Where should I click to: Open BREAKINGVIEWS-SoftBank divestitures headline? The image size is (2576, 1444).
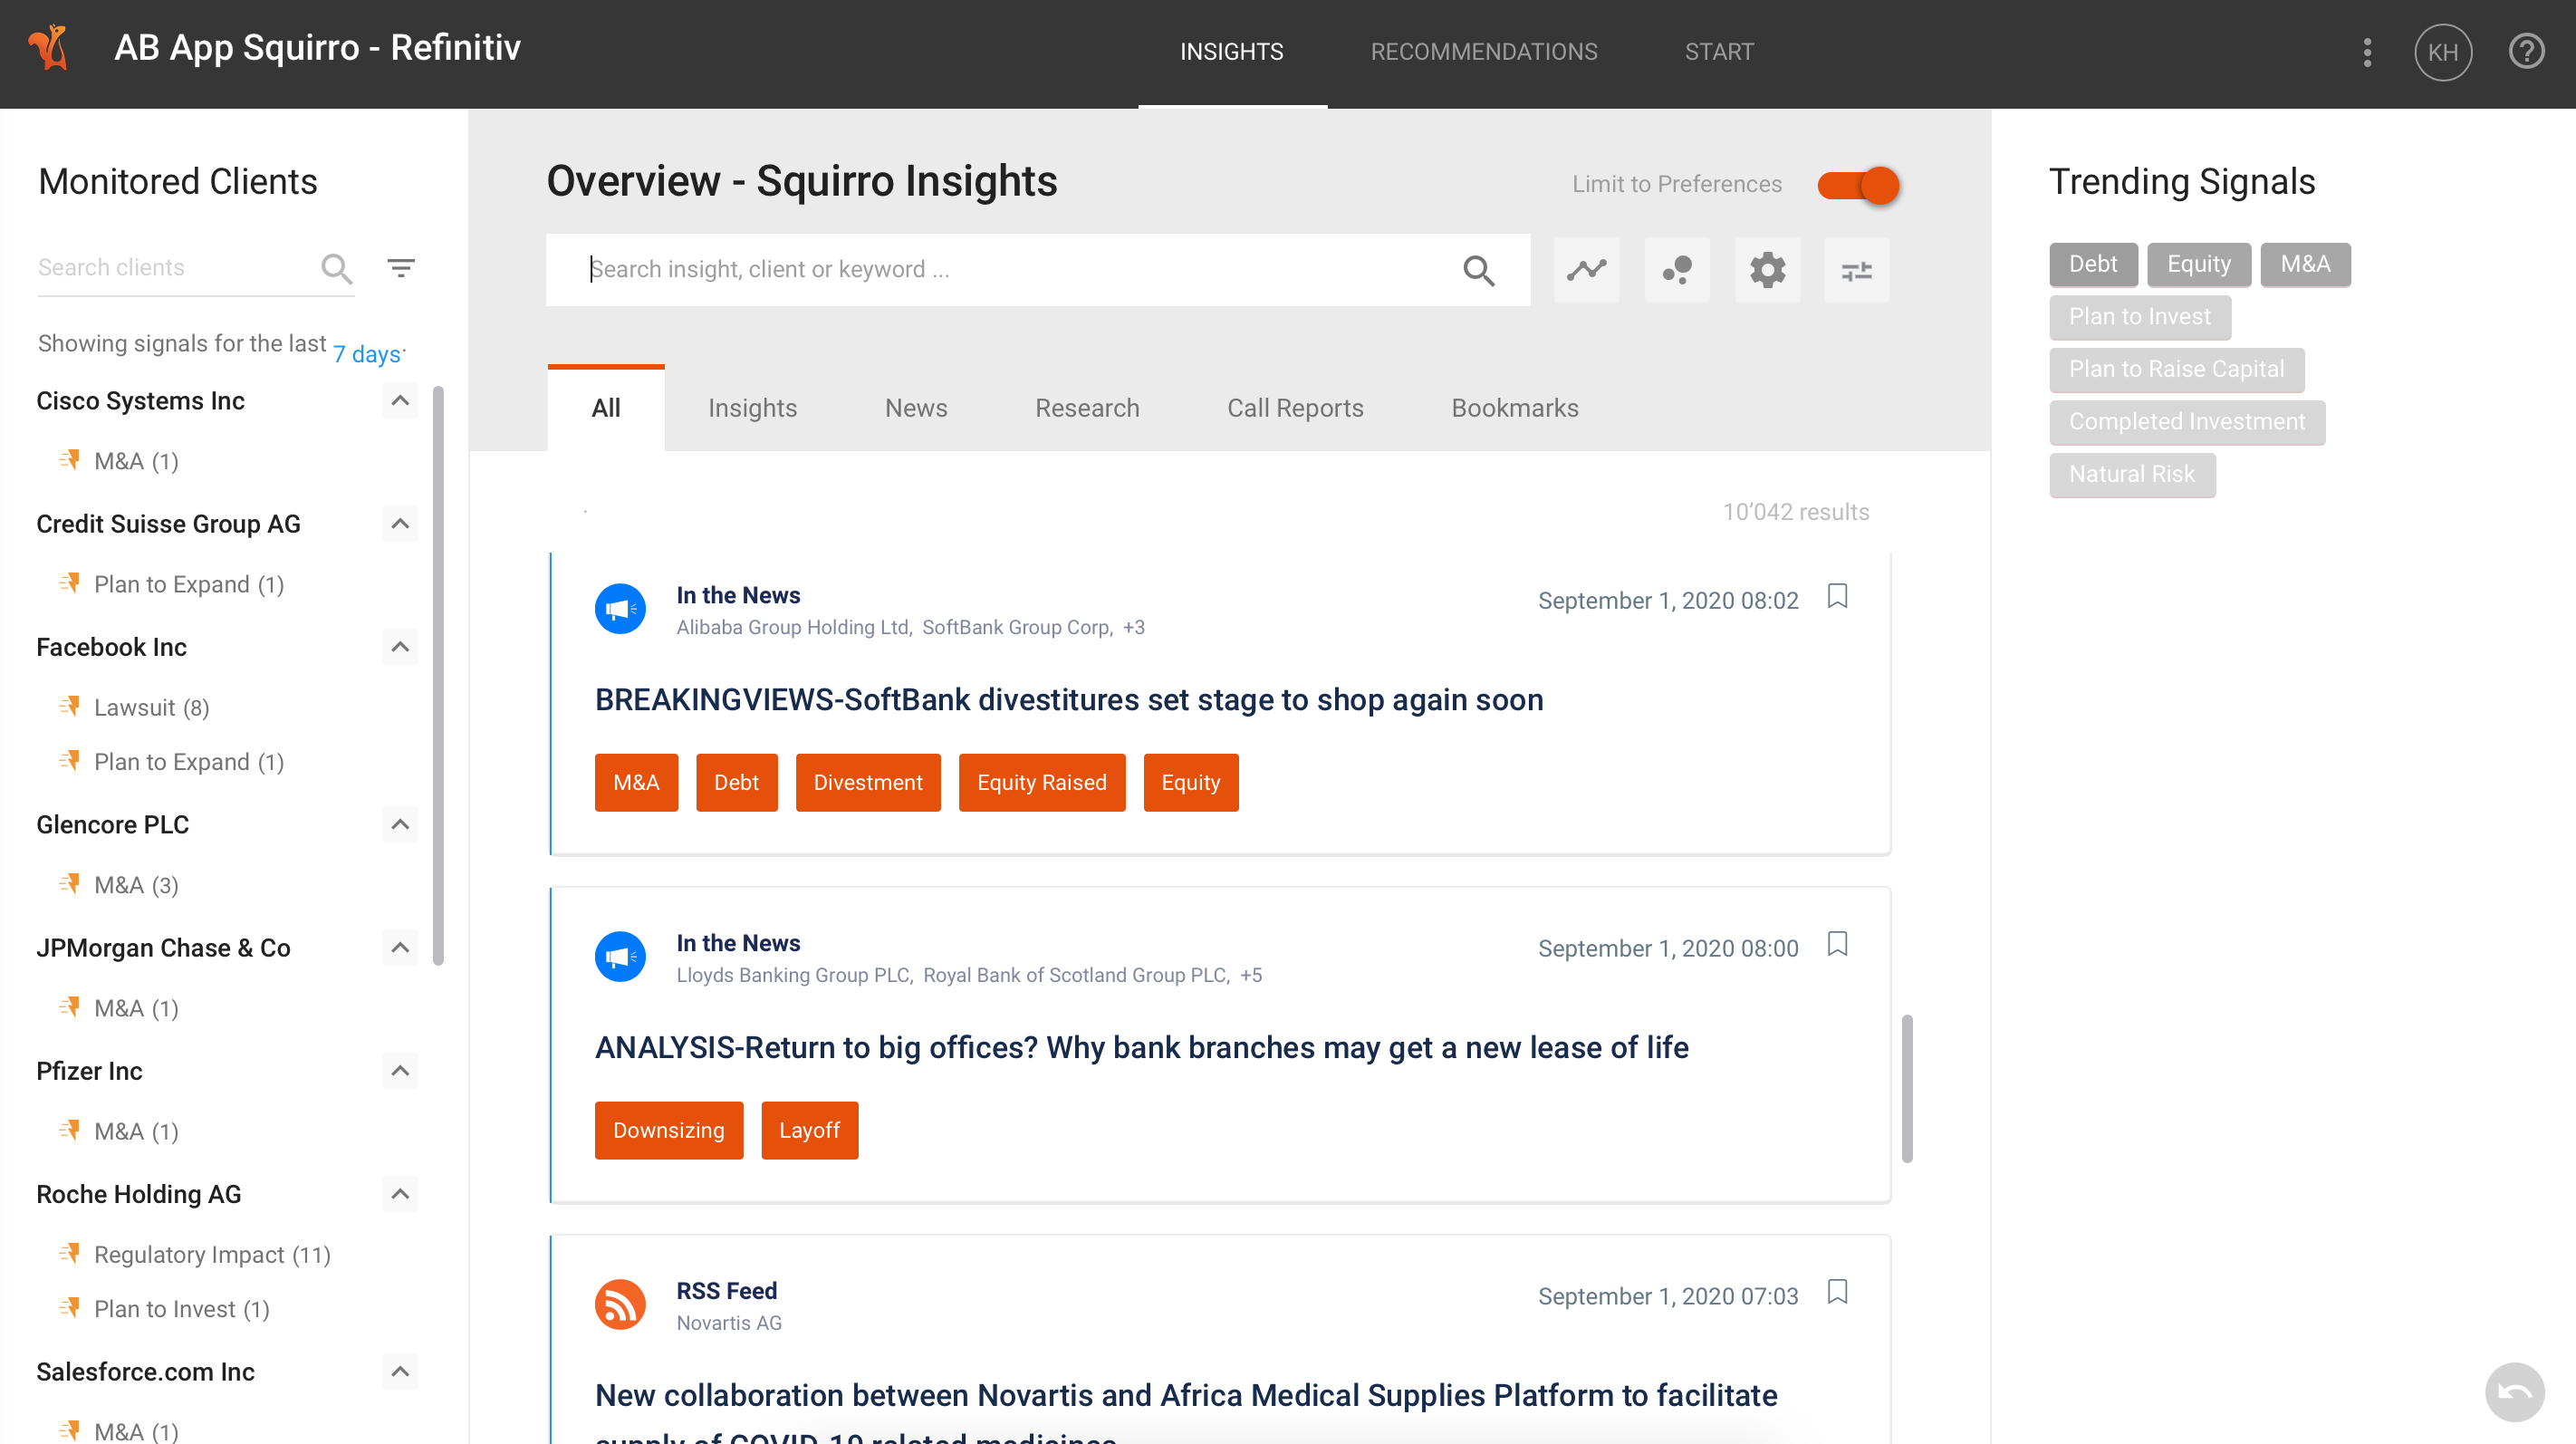pyautogui.click(x=1069, y=700)
